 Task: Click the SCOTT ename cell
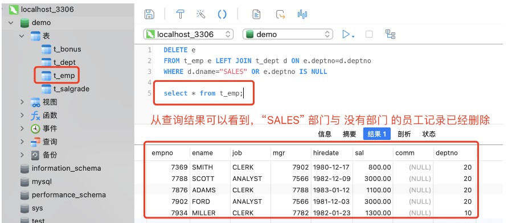(x=210, y=179)
